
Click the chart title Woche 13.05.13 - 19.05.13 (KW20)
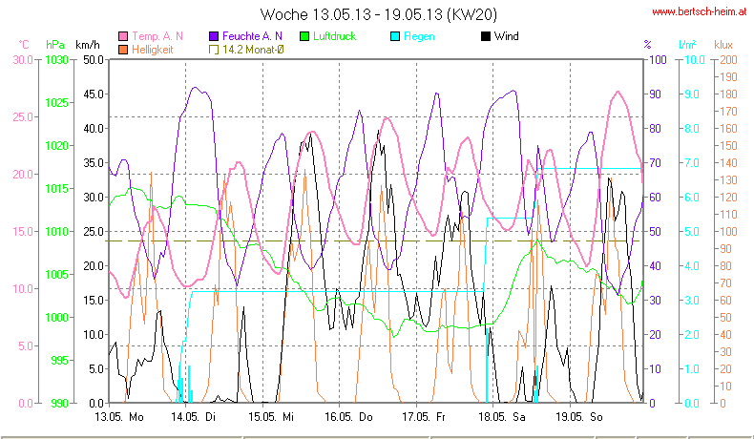point(379,14)
